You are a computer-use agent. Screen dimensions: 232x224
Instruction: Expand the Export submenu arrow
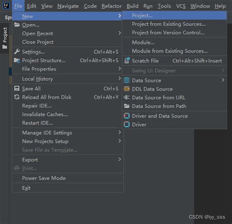119,159
